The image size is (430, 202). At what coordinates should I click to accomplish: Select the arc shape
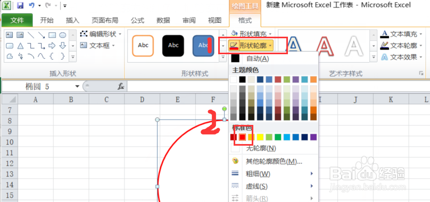(x=31, y=56)
